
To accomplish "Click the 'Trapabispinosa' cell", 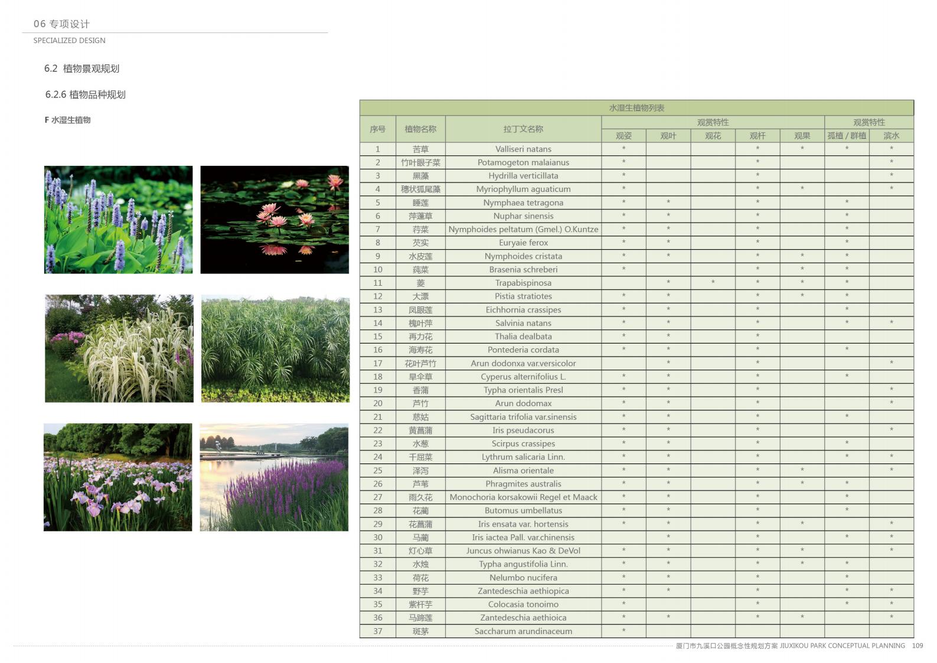I will [523, 283].
